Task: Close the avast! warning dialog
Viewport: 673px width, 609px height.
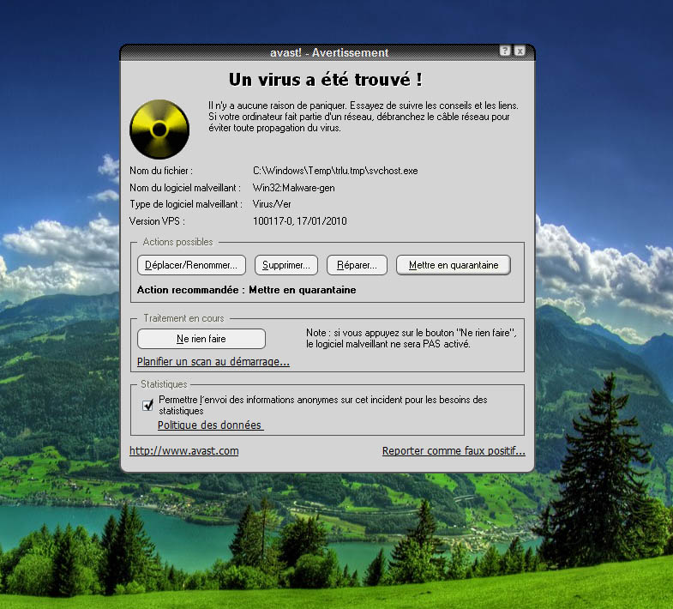Action: [x=520, y=51]
